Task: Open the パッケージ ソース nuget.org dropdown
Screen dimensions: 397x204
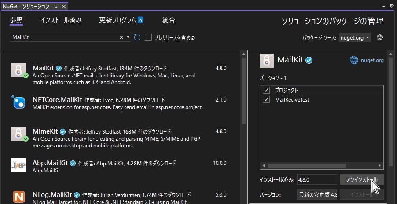Action: click(355, 38)
